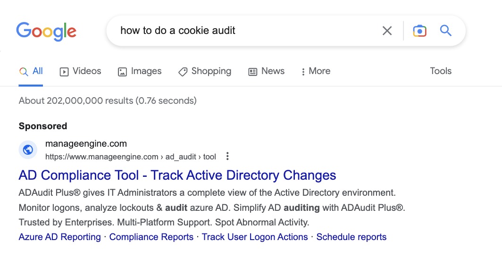Click into the search query text field
This screenshot has width=502, height=266.
pos(245,31)
